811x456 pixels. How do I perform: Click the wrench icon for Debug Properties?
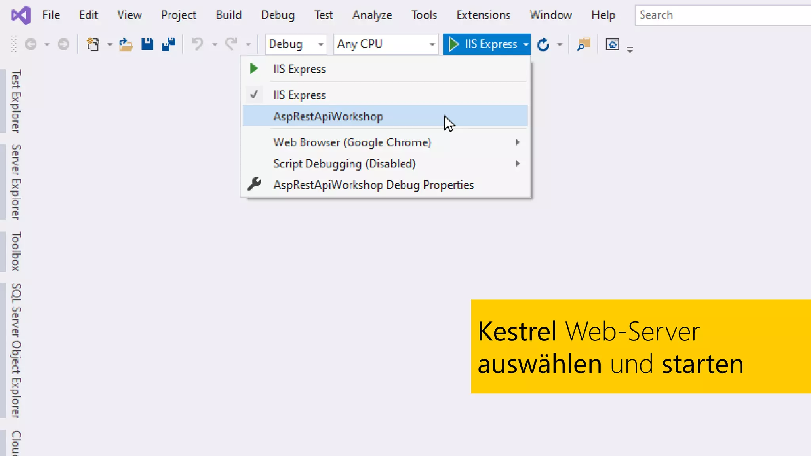pyautogui.click(x=254, y=184)
